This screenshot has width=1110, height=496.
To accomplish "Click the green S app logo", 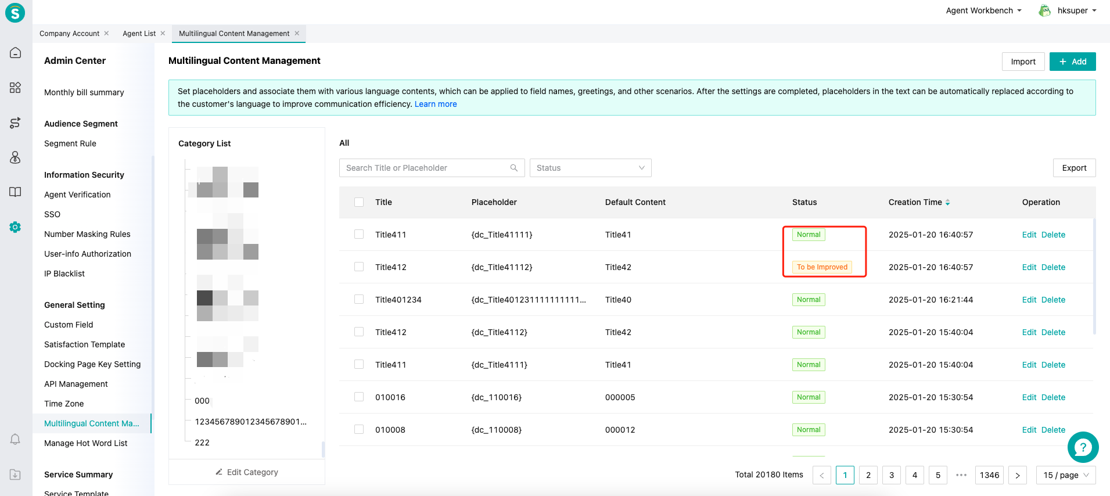I will click(15, 13).
